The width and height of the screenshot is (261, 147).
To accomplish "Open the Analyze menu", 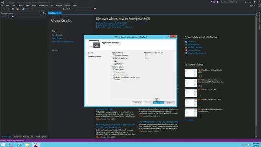I will tap(59, 5).
